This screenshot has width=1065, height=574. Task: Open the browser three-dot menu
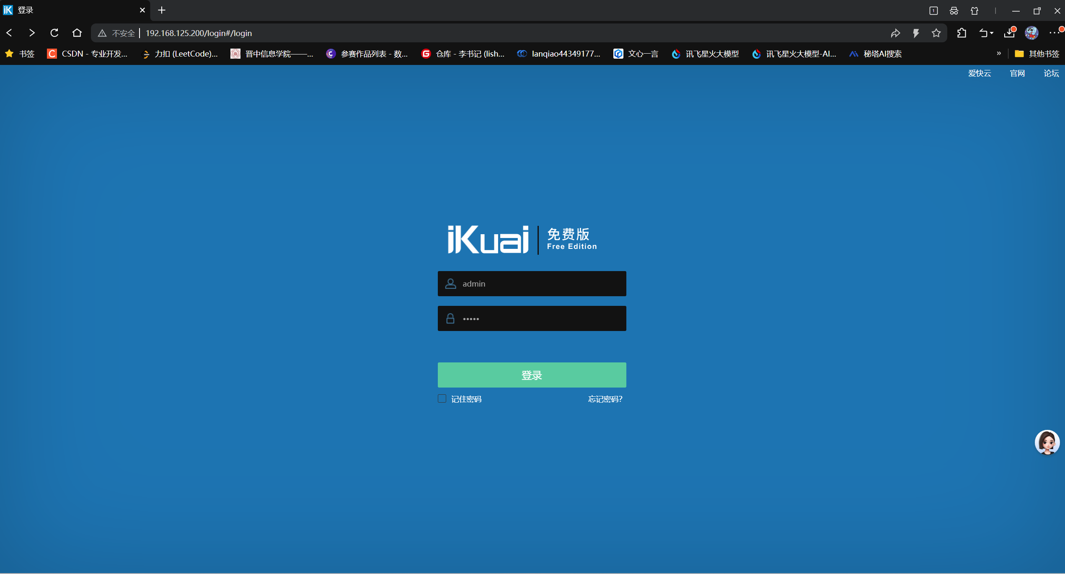point(1055,32)
